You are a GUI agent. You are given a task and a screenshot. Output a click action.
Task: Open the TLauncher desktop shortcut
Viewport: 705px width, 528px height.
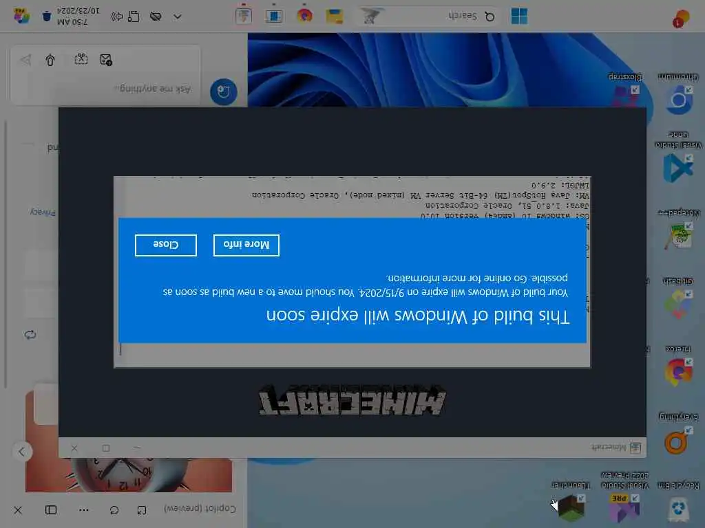(571, 502)
